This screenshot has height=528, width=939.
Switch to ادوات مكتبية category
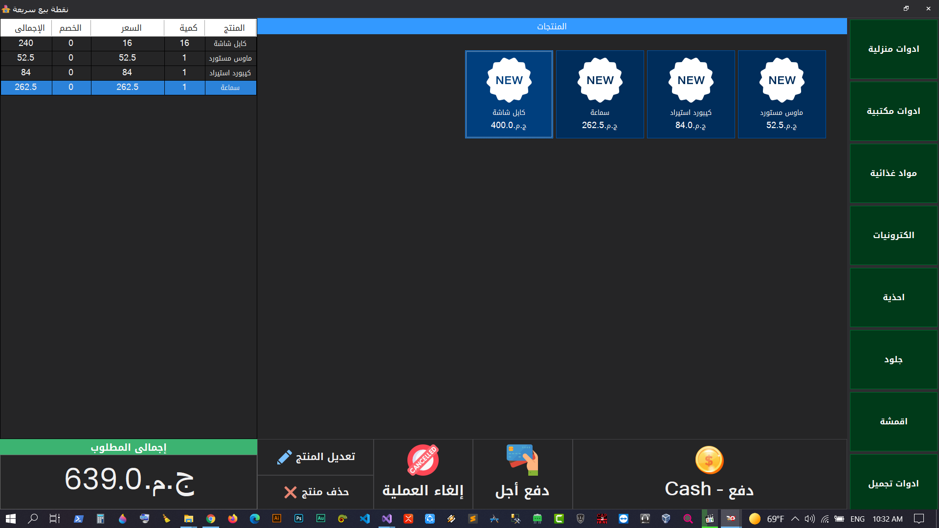click(x=893, y=111)
